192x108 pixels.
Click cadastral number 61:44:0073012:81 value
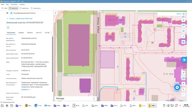click(28, 54)
